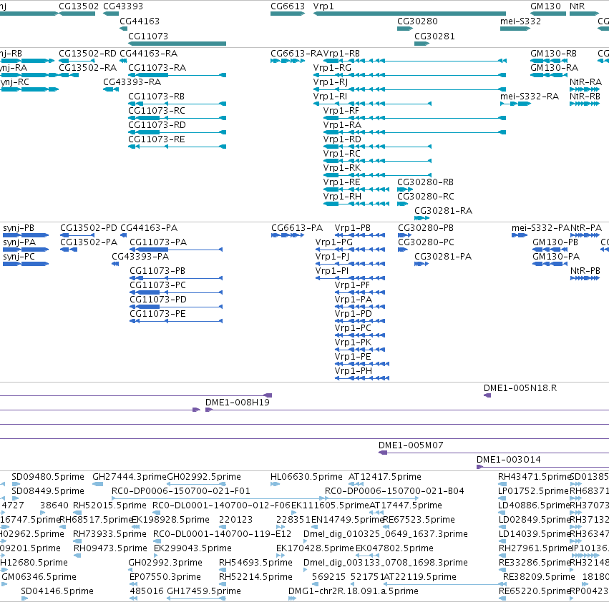
Task: Select the CG44163 gene label
Action: 140,21
